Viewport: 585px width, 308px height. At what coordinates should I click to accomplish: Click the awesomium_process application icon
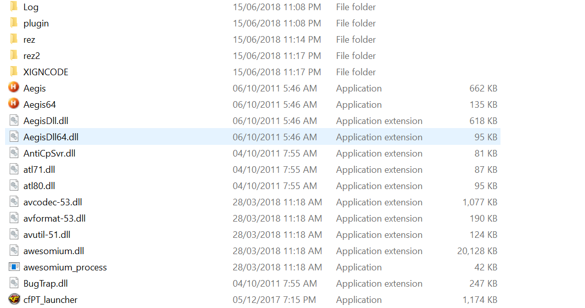[x=14, y=267]
